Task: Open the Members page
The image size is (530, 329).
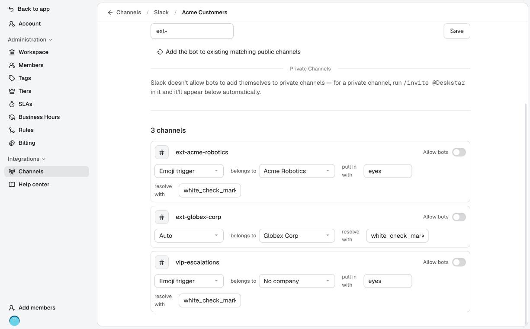Action: 47,65
